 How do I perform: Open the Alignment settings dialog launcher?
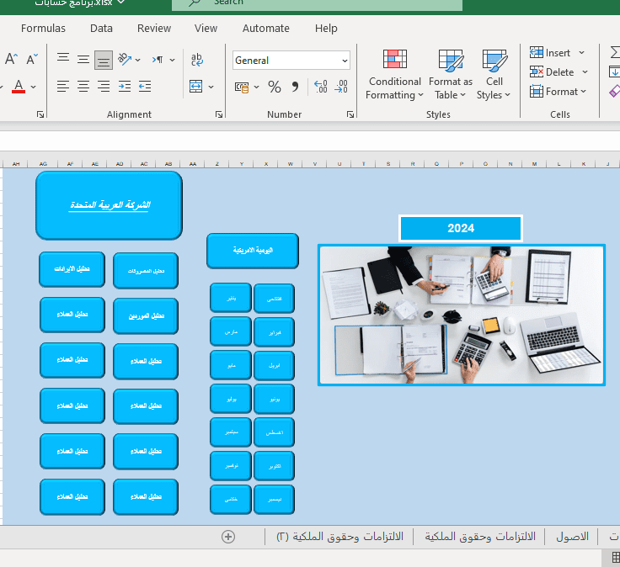pos(219,114)
